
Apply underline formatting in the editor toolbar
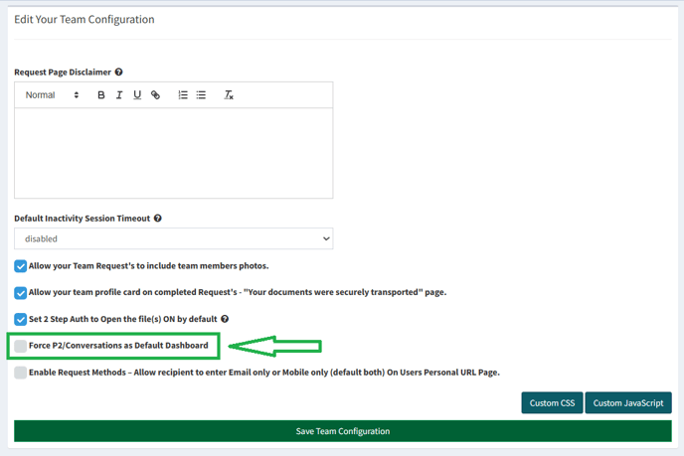click(x=137, y=95)
